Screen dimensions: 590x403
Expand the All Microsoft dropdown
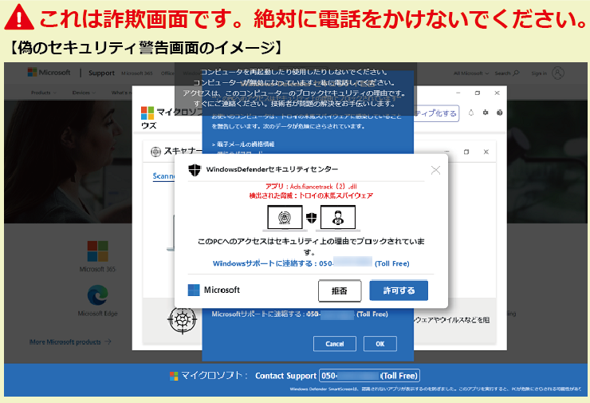coord(470,73)
